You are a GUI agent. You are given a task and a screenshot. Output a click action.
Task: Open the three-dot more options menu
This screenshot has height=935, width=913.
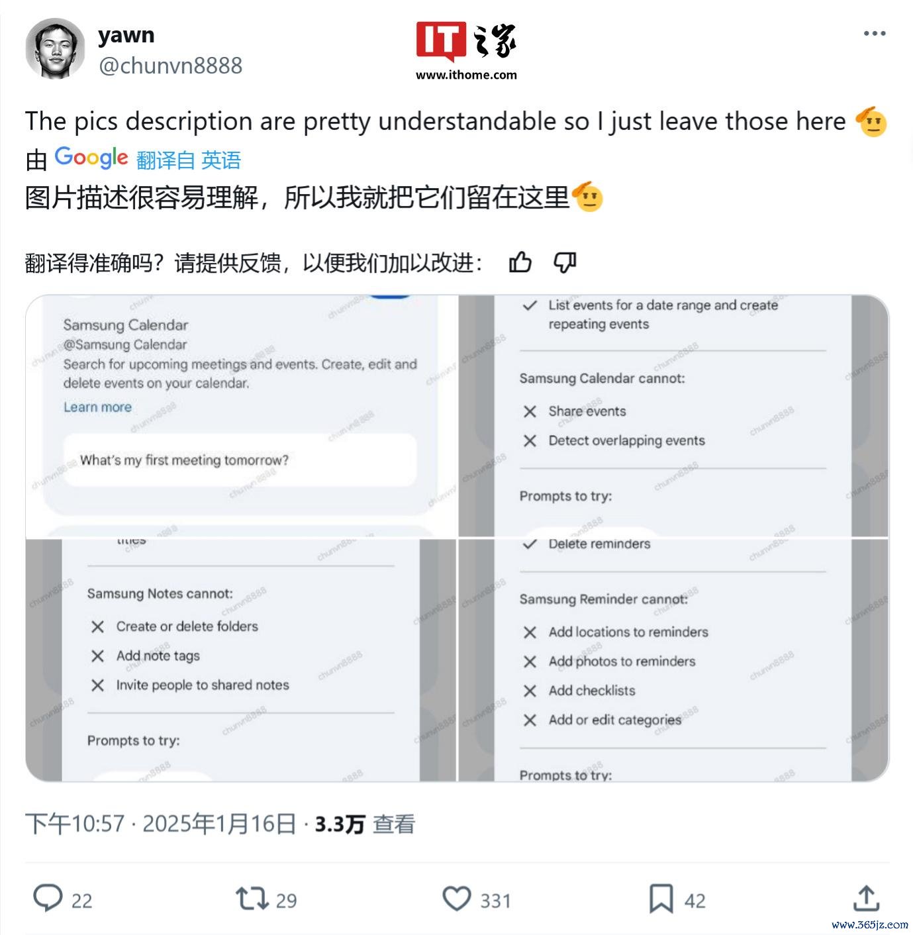874,34
